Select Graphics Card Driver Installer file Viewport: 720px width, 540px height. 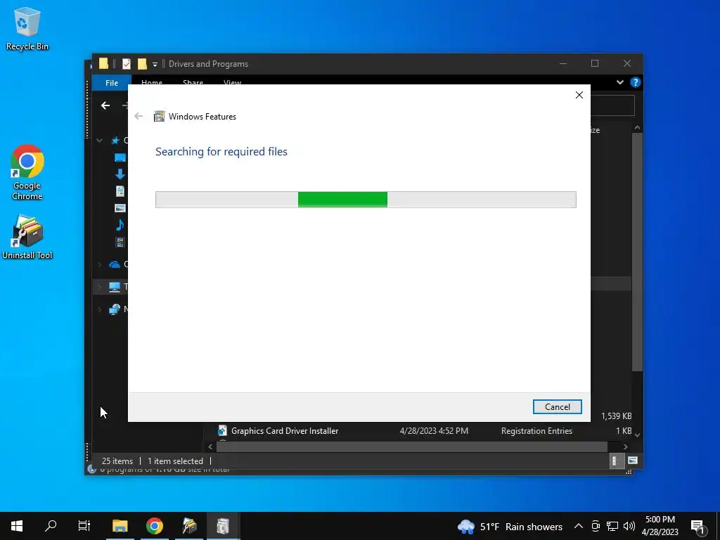click(x=285, y=431)
